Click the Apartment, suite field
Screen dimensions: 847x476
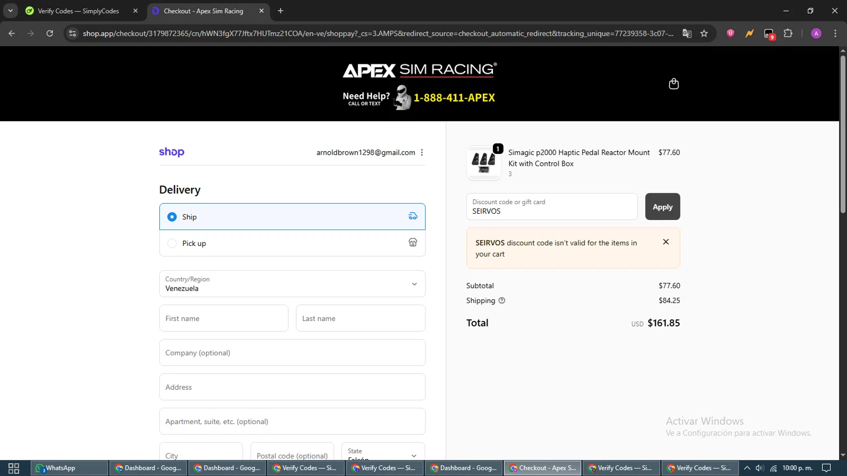point(292,421)
